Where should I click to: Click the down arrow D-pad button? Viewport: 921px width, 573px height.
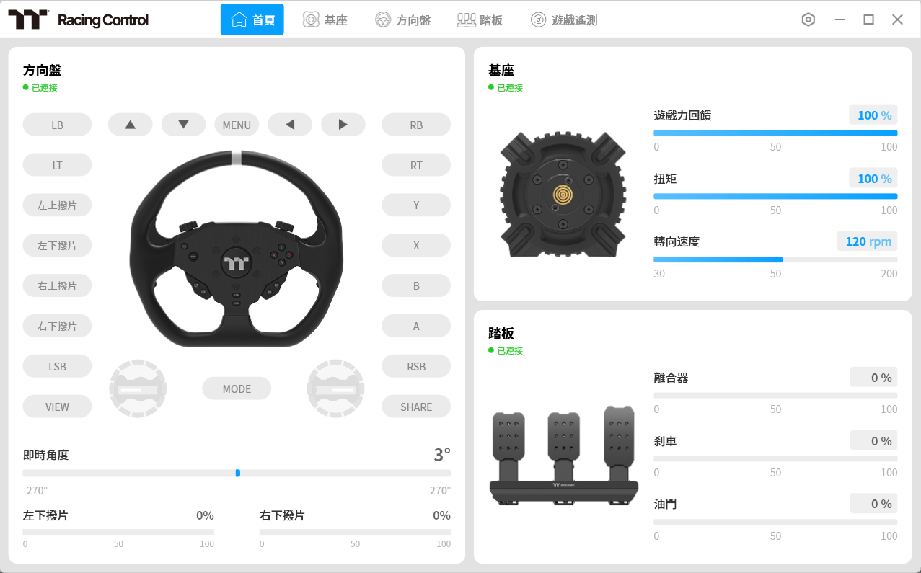pyautogui.click(x=183, y=125)
